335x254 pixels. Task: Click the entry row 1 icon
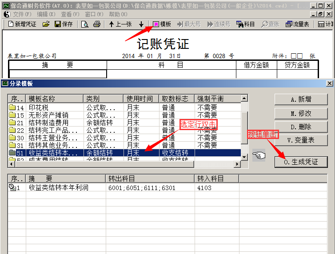click(12, 187)
